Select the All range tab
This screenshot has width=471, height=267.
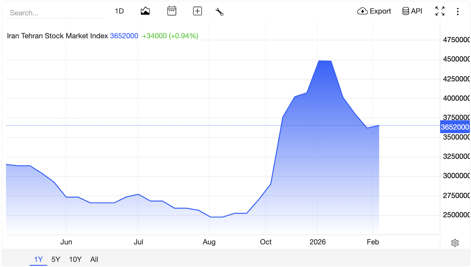(x=94, y=259)
